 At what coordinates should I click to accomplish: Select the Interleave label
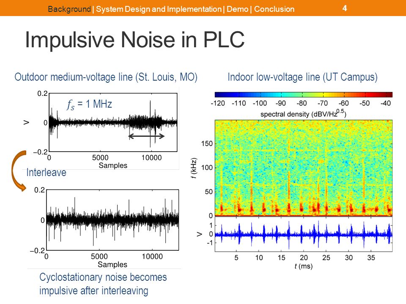(47, 172)
